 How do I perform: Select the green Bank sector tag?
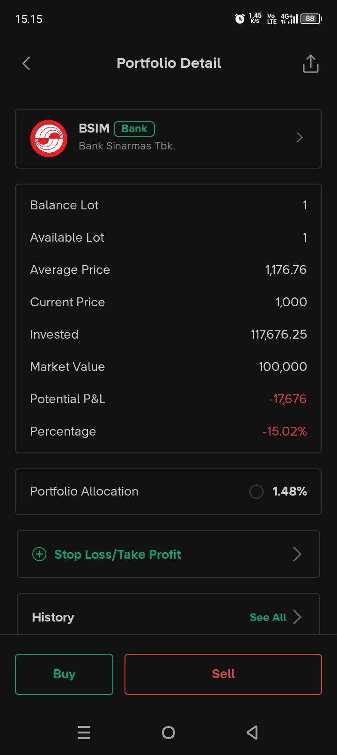click(134, 129)
